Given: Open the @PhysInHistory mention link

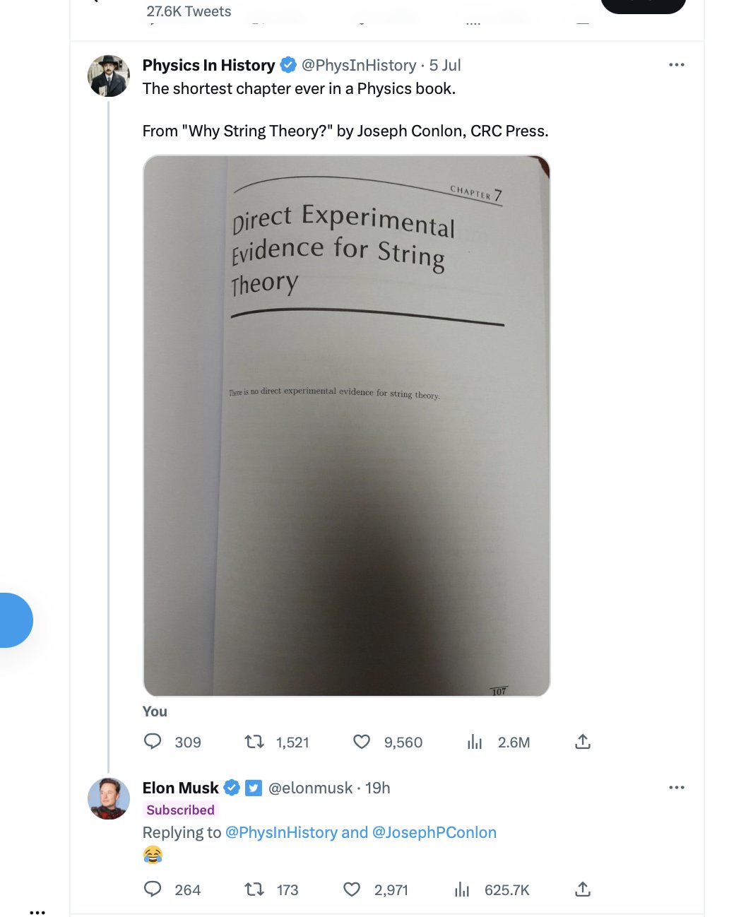Looking at the screenshot, I should (281, 832).
